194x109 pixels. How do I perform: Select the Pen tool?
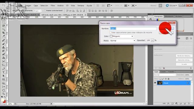coord(3,69)
